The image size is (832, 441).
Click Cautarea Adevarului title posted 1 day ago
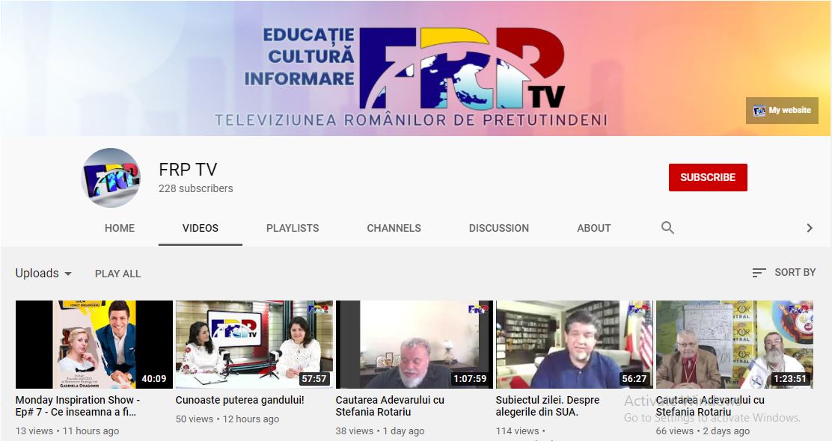tap(390, 406)
